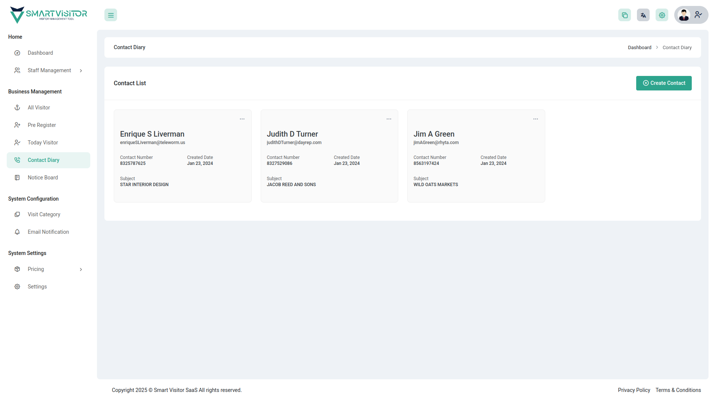This screenshot has width=716, height=402.
Task: Select the Contact Diary phone icon
Action: (x=17, y=160)
